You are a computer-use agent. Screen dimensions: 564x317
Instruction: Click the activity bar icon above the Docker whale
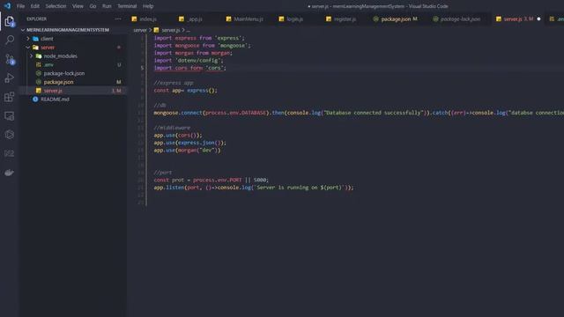coord(10,153)
